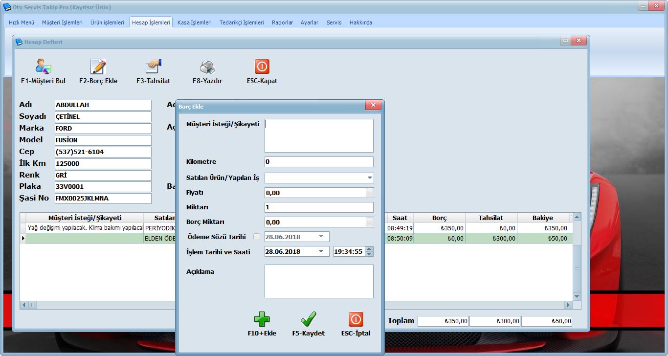Click the F8-Yazdır printer icon

pyautogui.click(x=207, y=67)
